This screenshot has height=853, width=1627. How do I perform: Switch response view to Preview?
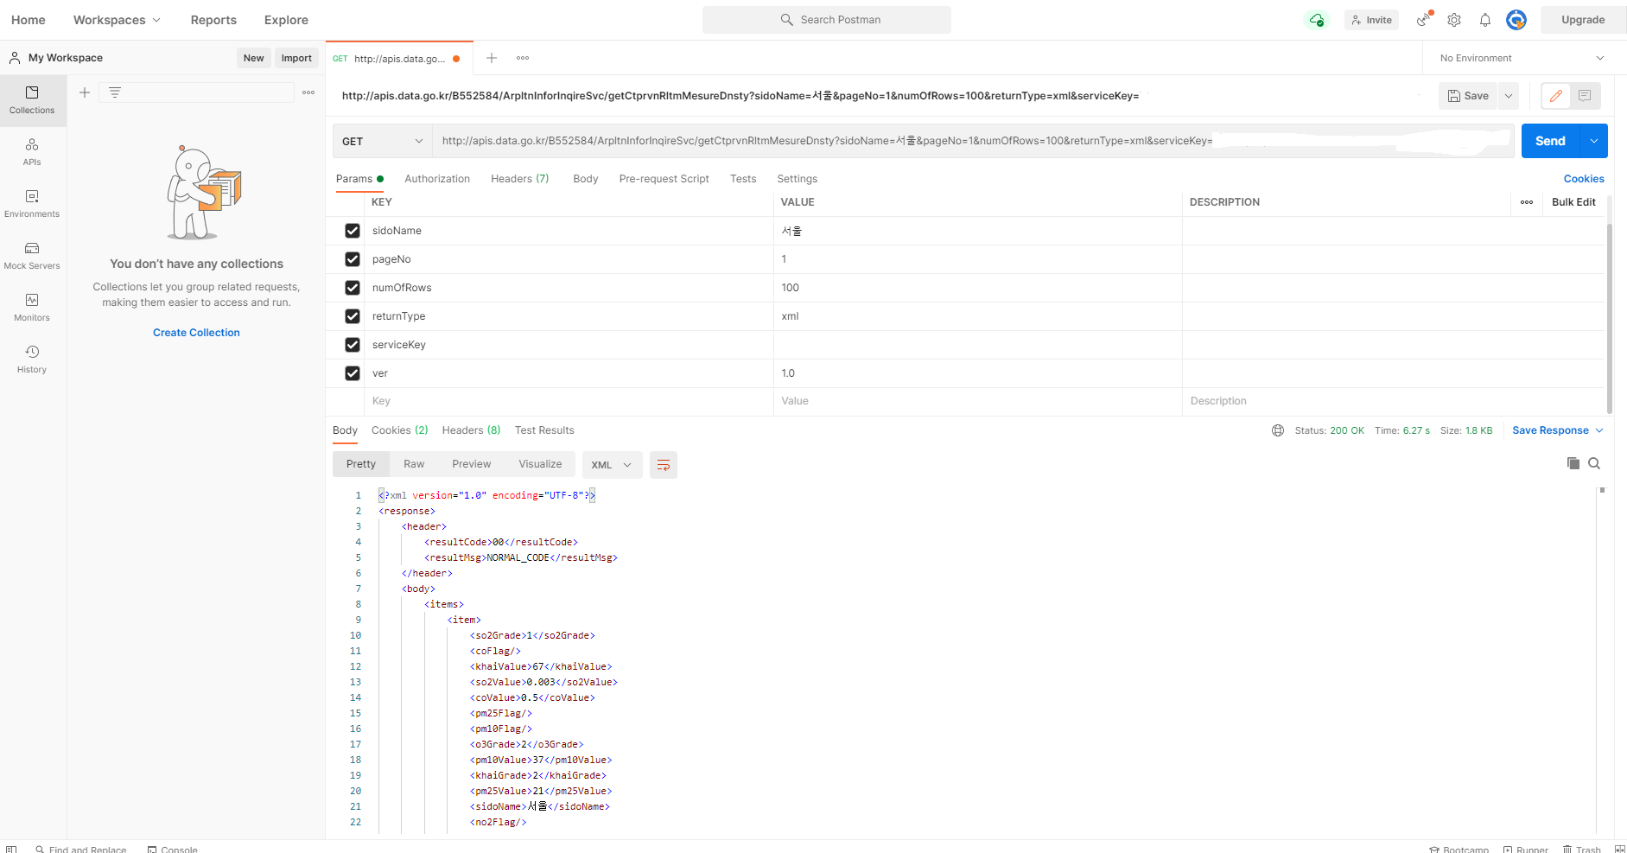[x=472, y=464]
